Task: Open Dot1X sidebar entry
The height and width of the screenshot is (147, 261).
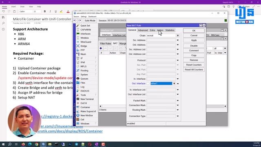Action: pos(84,103)
